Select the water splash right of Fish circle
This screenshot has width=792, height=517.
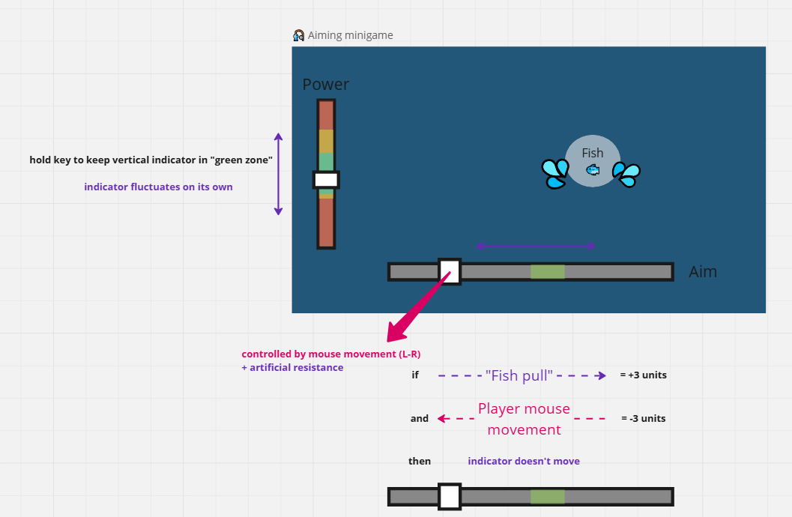(626, 175)
